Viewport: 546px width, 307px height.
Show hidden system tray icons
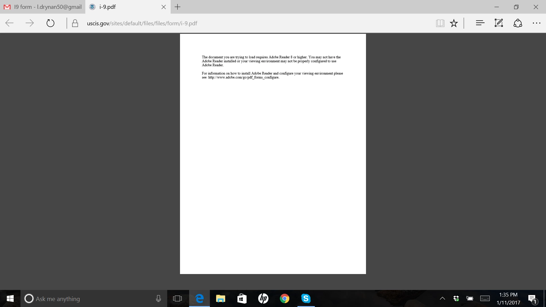(442, 298)
